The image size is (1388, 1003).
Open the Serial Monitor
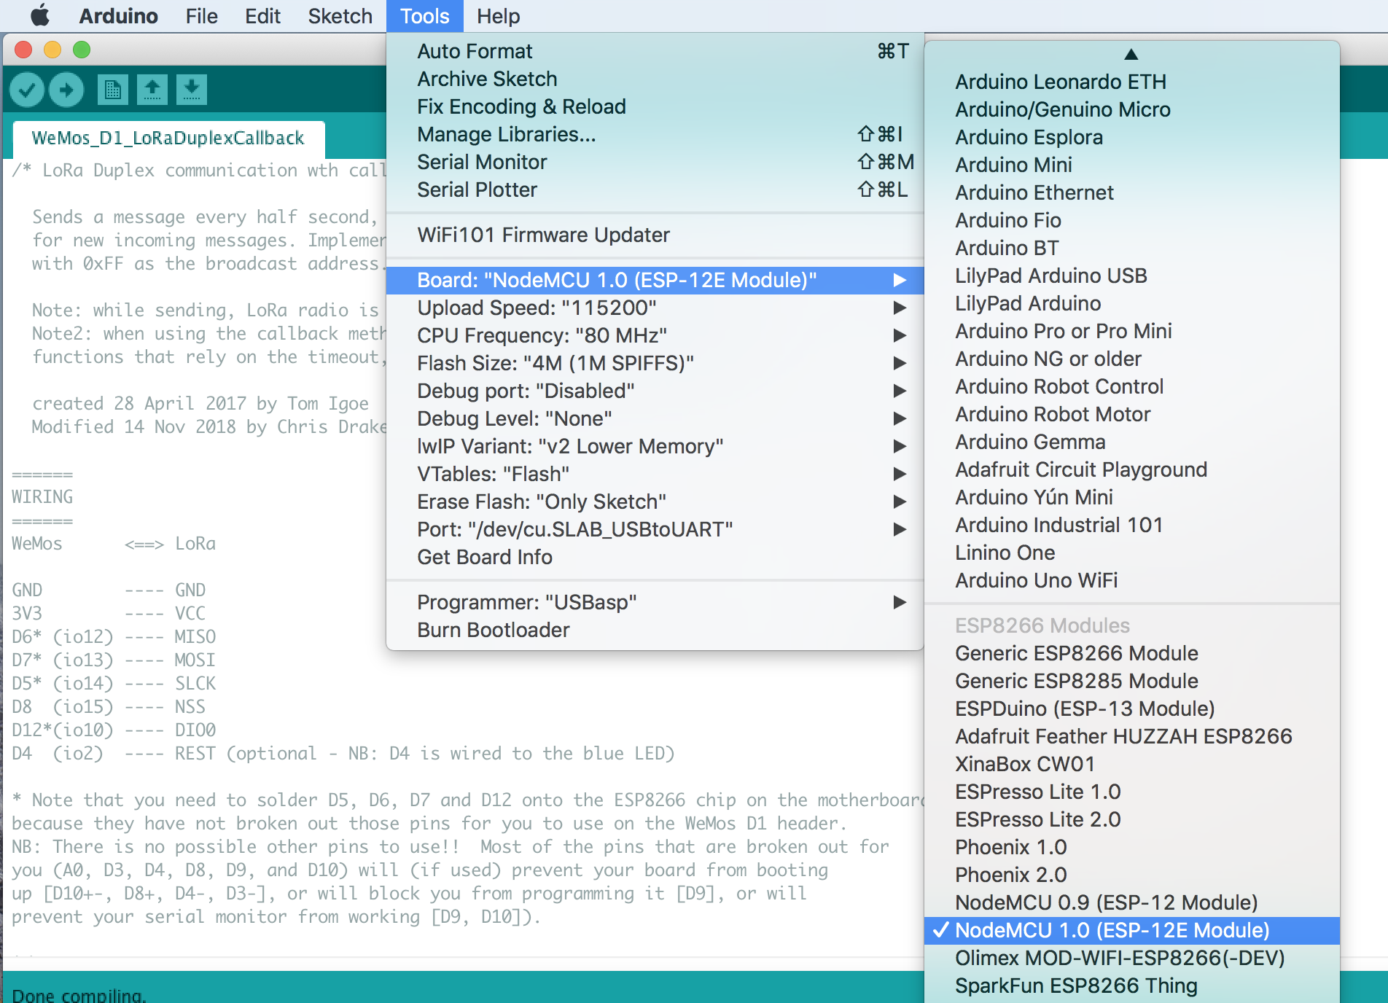coord(655,162)
